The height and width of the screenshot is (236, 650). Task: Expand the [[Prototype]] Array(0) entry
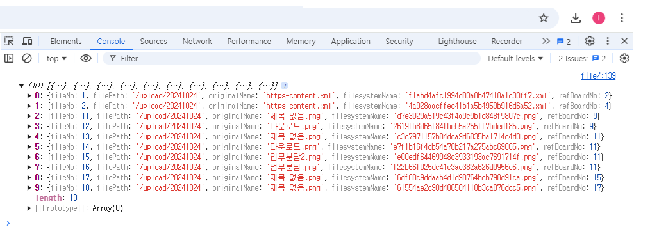click(x=29, y=208)
